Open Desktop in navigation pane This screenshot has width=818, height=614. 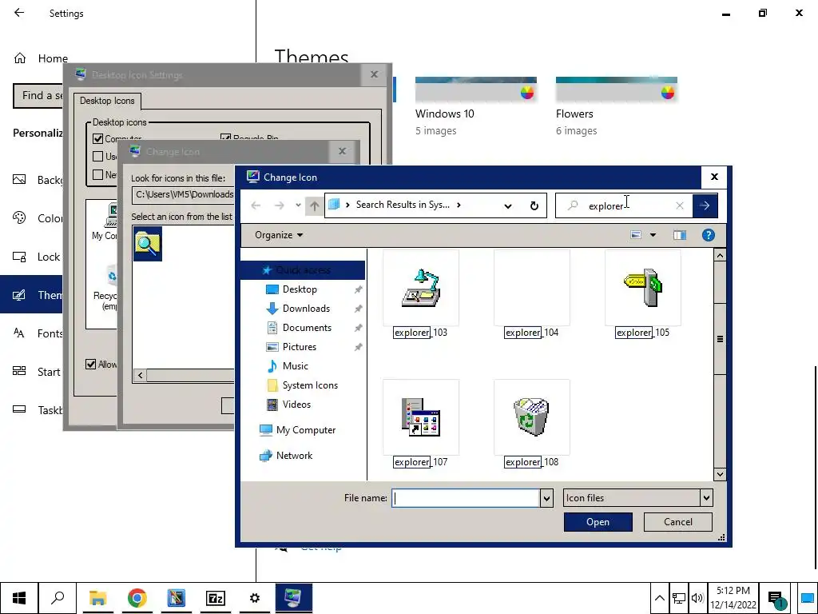(300, 289)
